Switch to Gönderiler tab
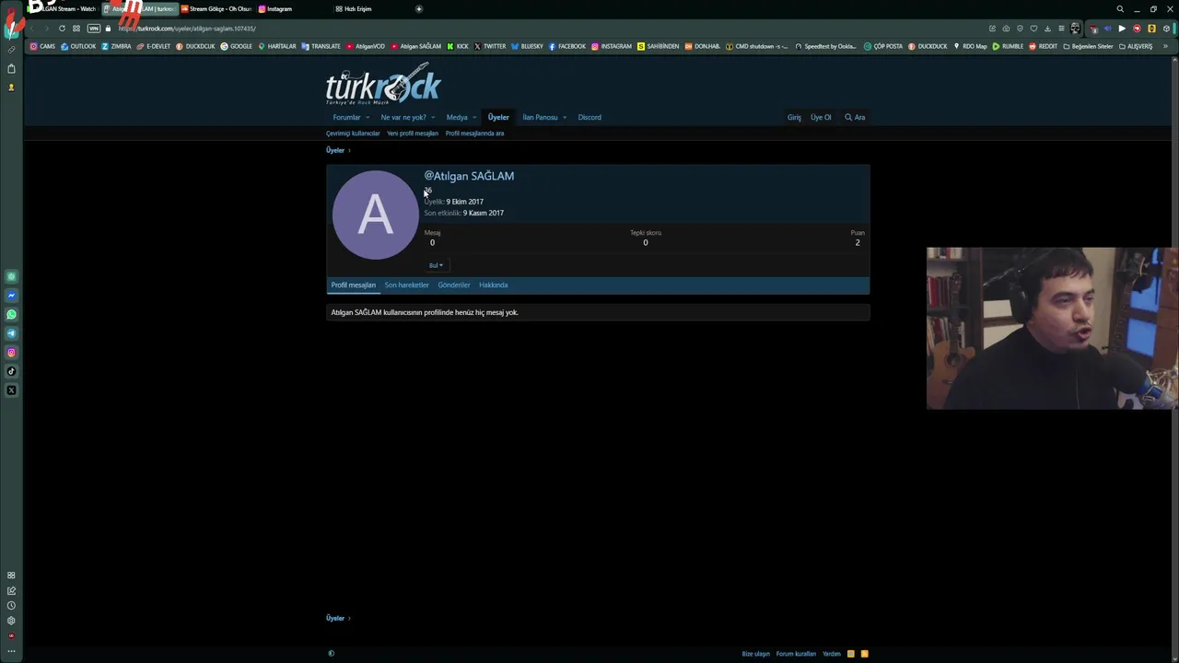This screenshot has height=663, width=1179. pyautogui.click(x=454, y=285)
